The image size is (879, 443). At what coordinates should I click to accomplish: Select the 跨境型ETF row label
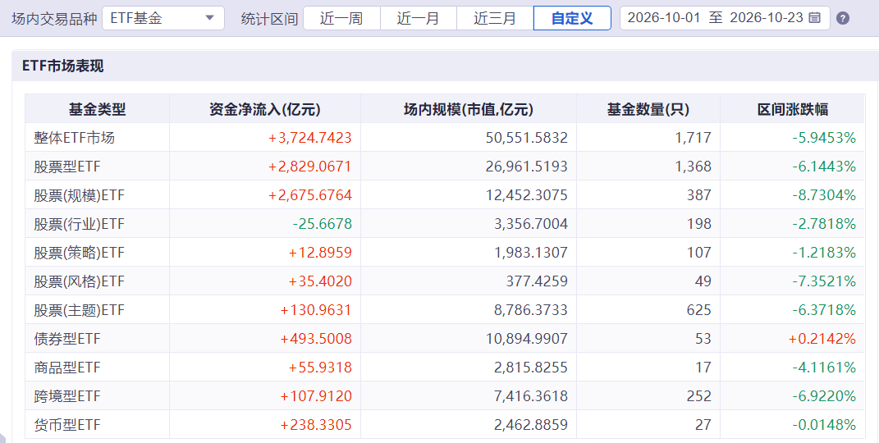(67, 396)
